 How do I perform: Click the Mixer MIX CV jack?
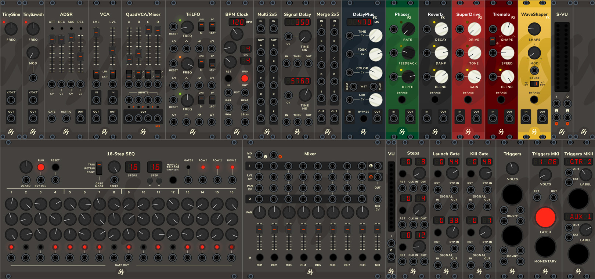coord(377,199)
